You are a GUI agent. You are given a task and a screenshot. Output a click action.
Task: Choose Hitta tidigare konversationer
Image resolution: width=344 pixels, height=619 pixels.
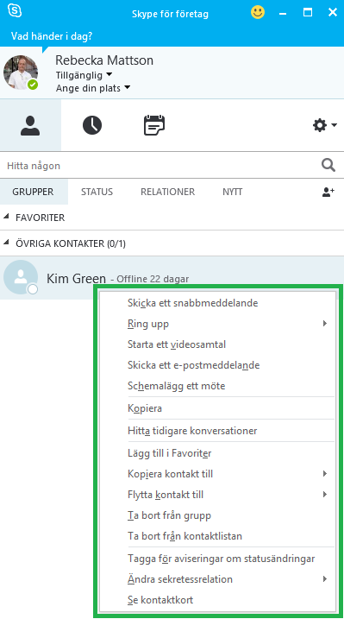pos(217,431)
